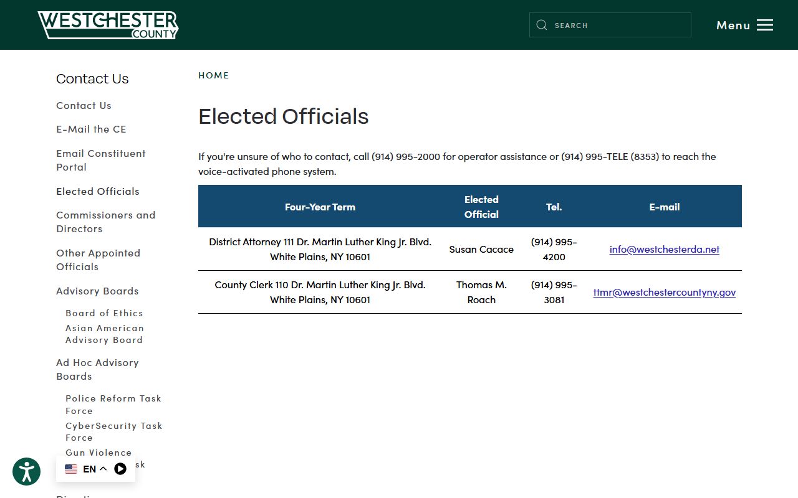The image size is (798, 498).
Task: Go to Board of Ethics
Action: tap(104, 313)
